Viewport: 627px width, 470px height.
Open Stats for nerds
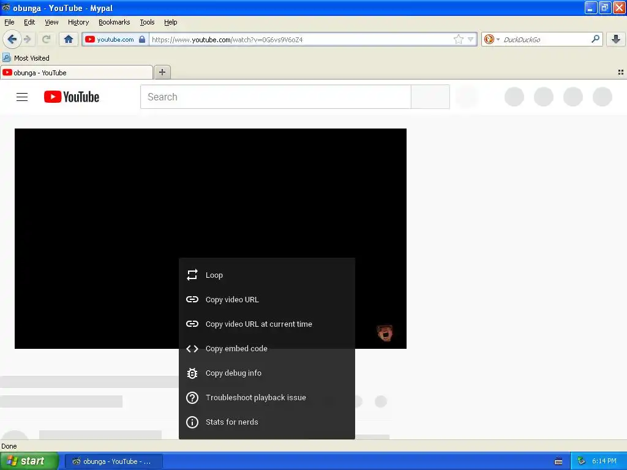click(x=267, y=422)
